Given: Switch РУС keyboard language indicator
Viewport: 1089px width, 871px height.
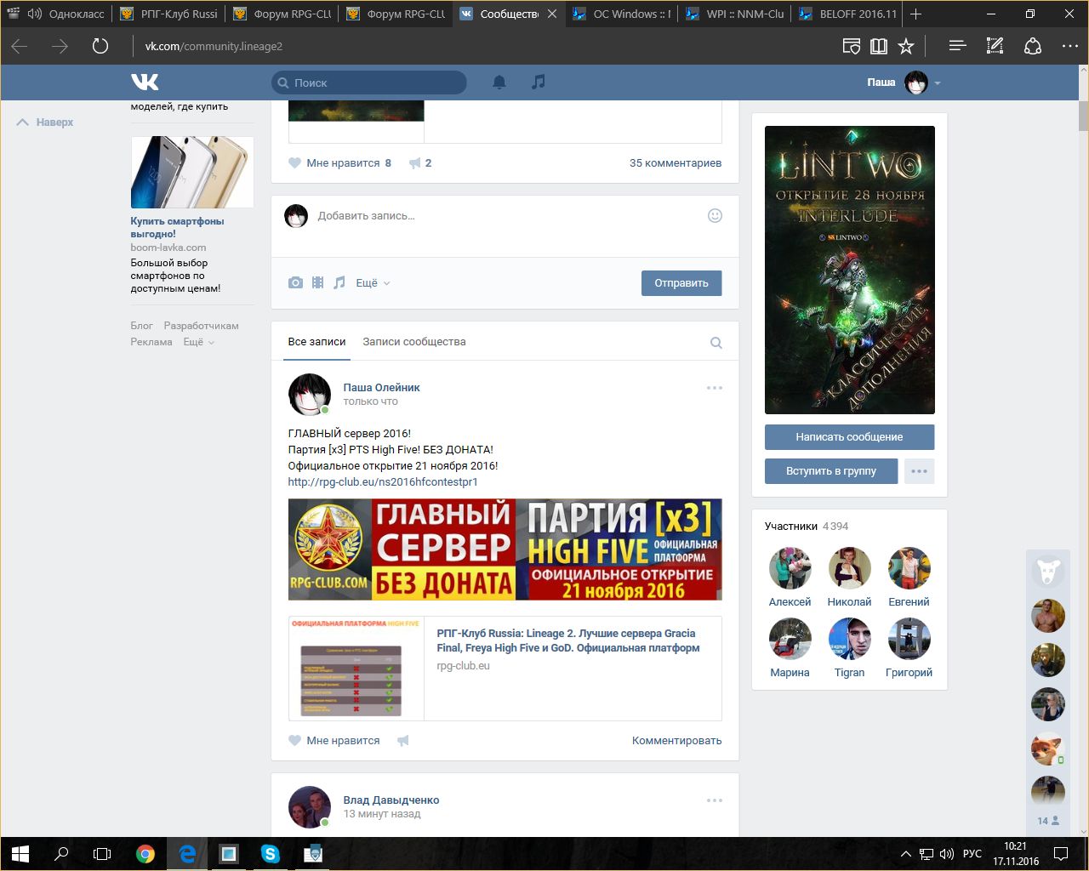Looking at the screenshot, I should point(972,854).
